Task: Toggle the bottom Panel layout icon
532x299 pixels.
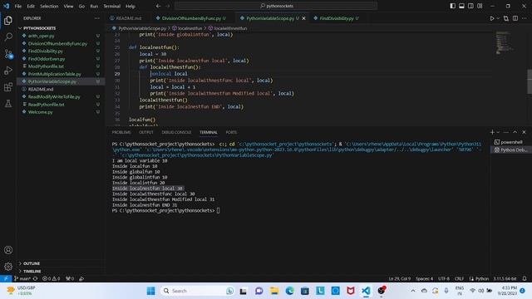Action: click(x=462, y=6)
